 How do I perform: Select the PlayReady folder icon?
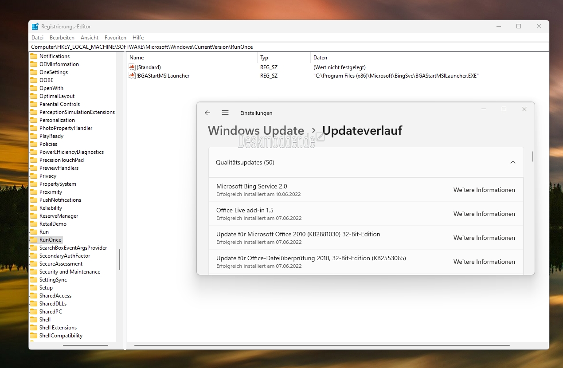pyautogui.click(x=34, y=136)
